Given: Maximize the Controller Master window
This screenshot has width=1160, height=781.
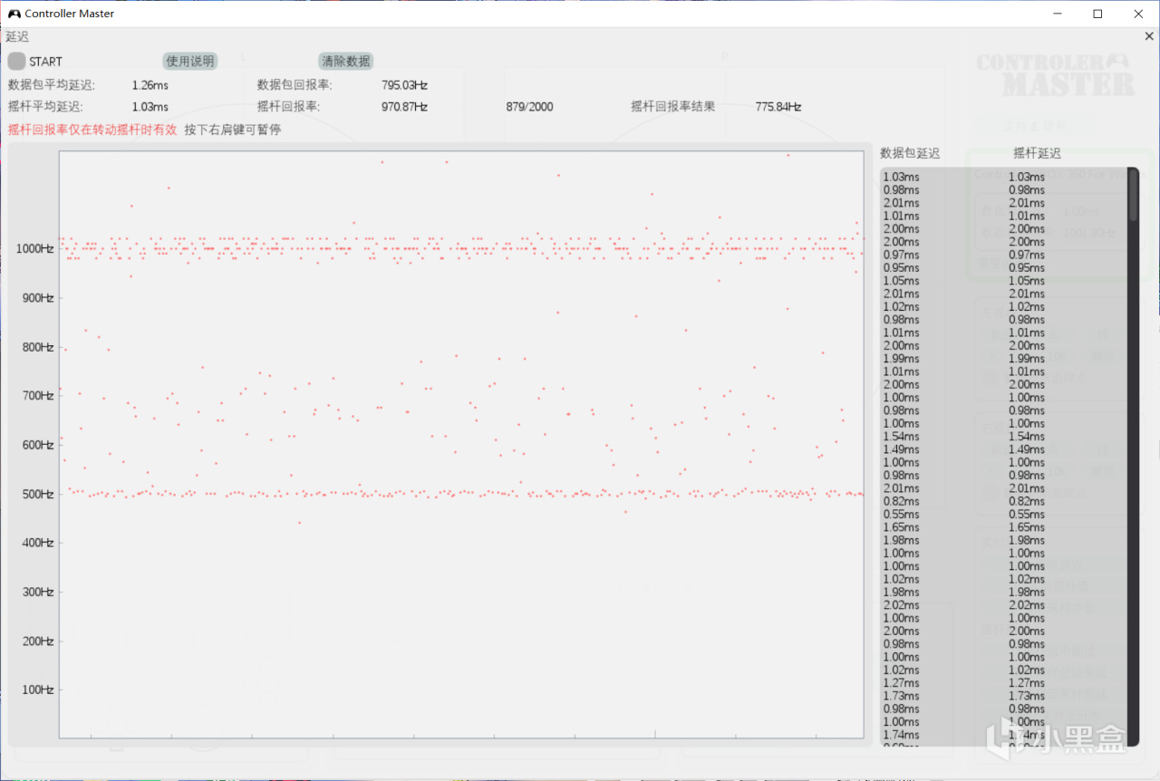Looking at the screenshot, I should (1097, 14).
